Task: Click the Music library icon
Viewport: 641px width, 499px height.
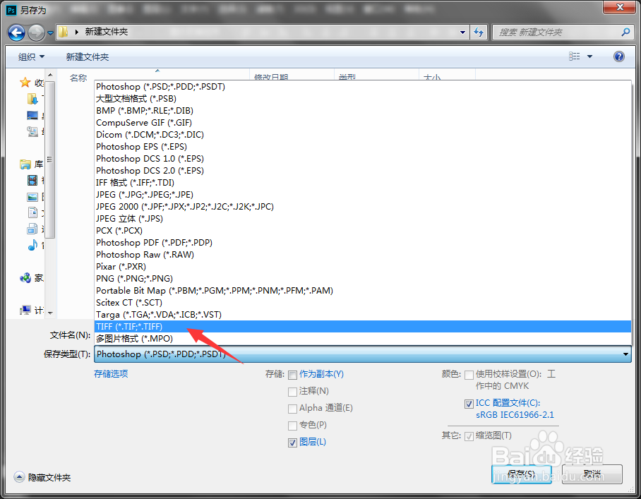Action: [x=32, y=245]
